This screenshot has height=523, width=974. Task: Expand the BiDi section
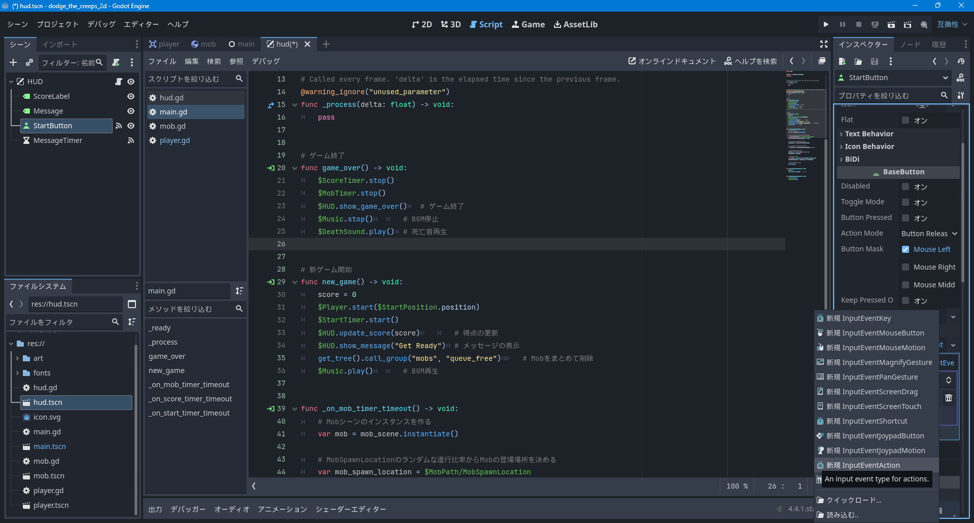(898, 159)
